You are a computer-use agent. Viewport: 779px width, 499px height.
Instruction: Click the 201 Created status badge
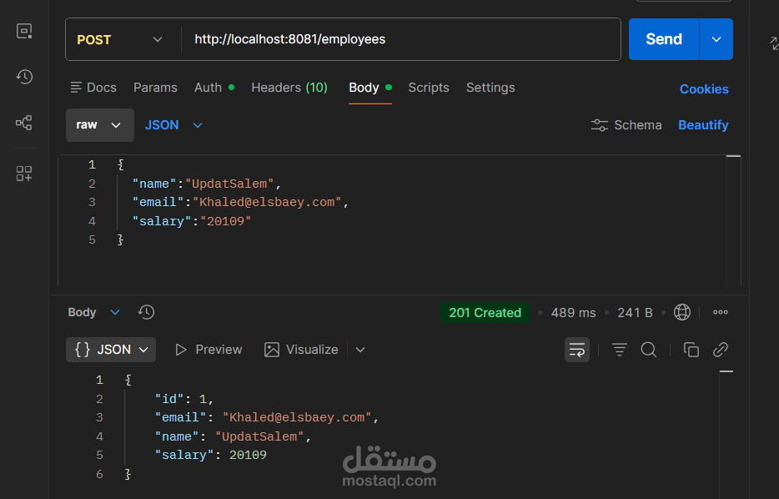[485, 313]
